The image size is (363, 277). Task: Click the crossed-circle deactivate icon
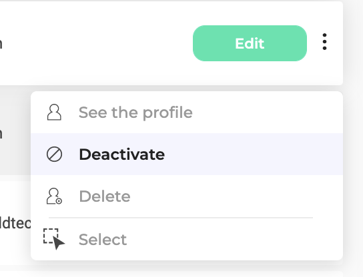[x=54, y=154]
